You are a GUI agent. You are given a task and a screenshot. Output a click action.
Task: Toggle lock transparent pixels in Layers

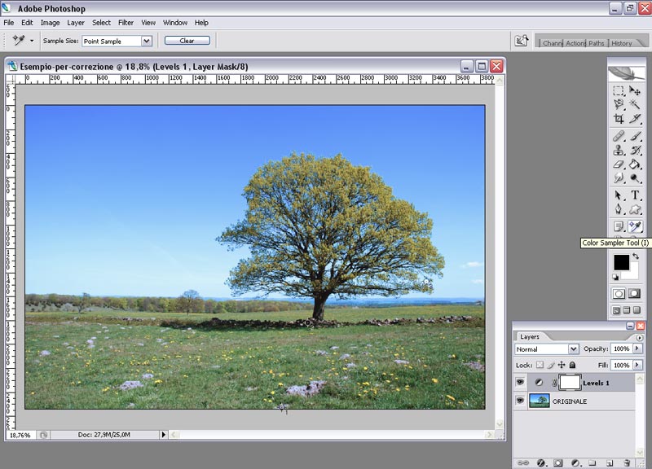click(539, 366)
